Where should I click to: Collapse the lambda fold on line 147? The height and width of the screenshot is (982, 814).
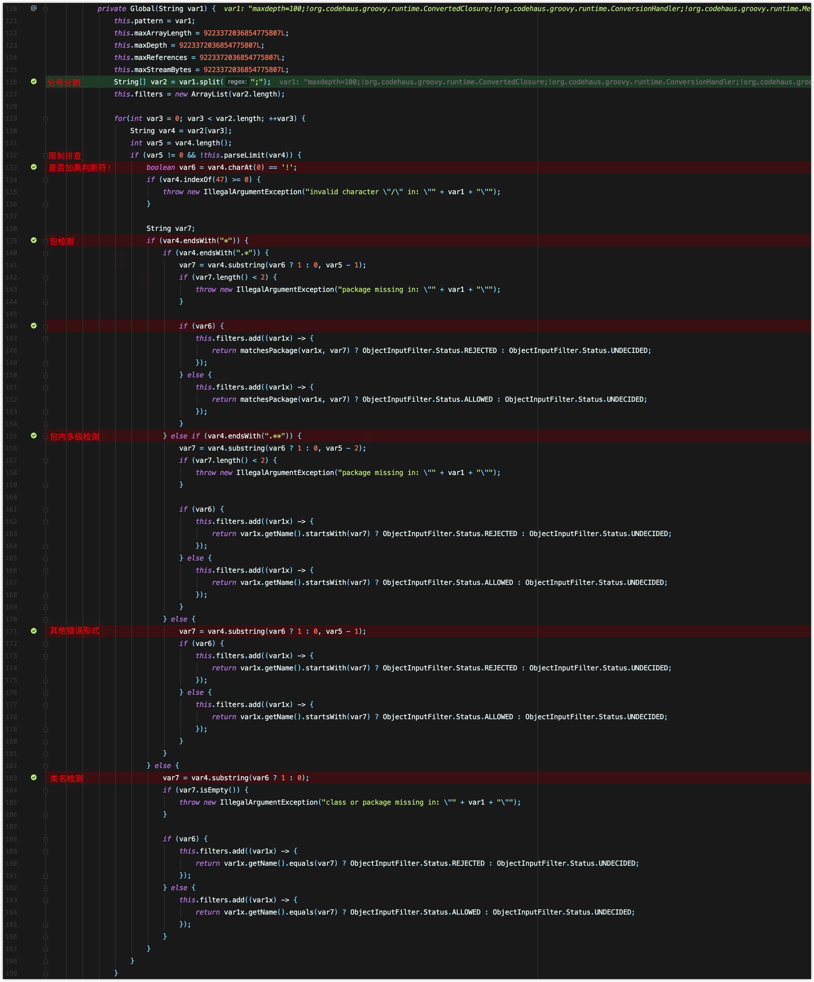point(45,339)
